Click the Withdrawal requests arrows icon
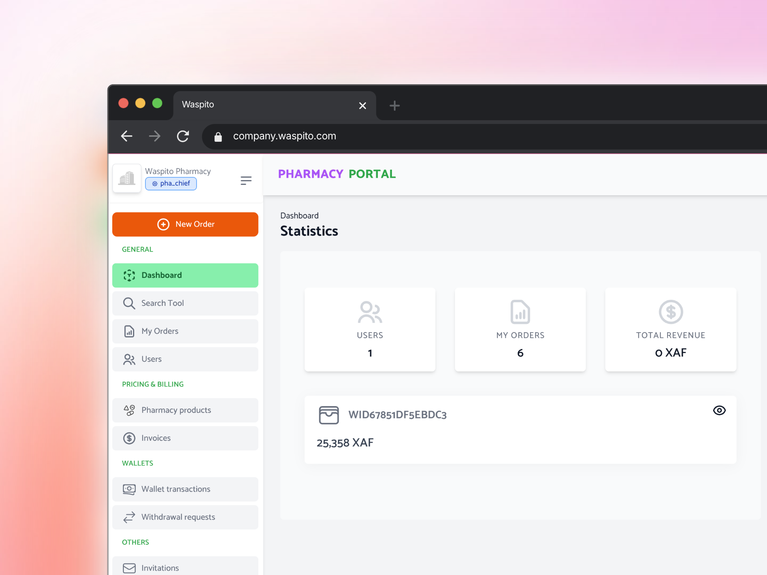This screenshot has width=767, height=575. (129, 517)
